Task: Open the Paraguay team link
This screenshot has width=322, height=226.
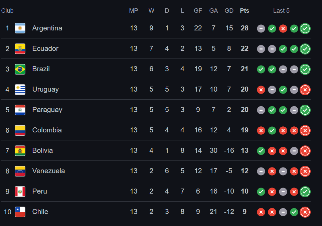Action: pos(47,110)
